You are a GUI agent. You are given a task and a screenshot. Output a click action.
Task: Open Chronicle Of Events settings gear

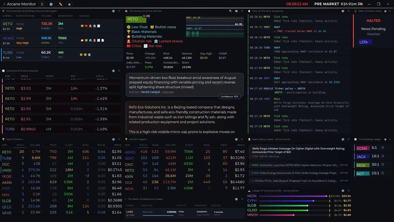[114, 71]
